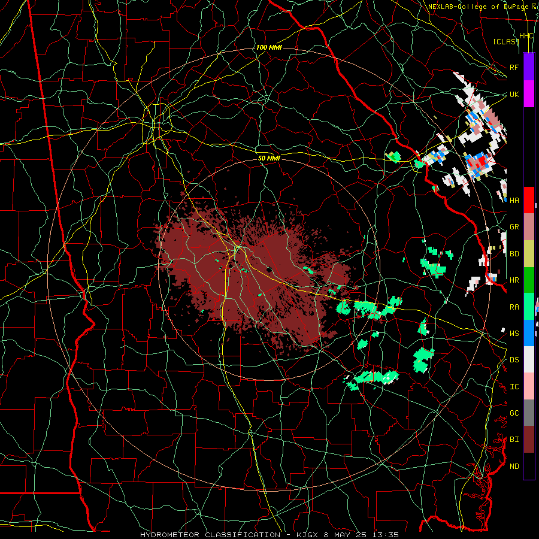Click the DS dry snow white swatch
The height and width of the screenshot is (539, 539).
(529, 359)
